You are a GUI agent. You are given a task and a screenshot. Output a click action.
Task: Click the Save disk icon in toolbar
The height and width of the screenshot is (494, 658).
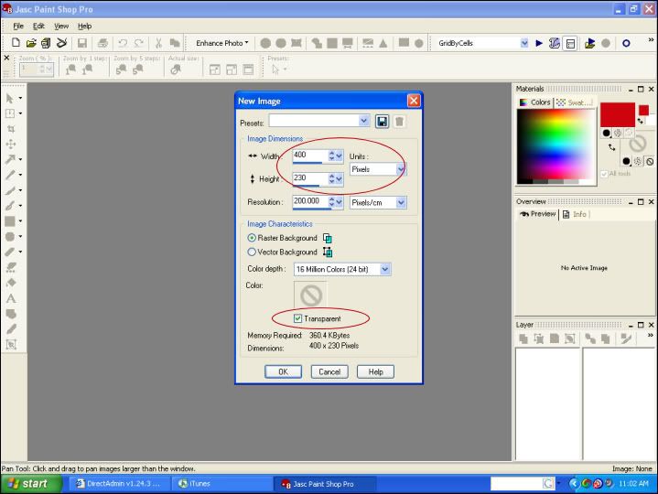[82, 43]
